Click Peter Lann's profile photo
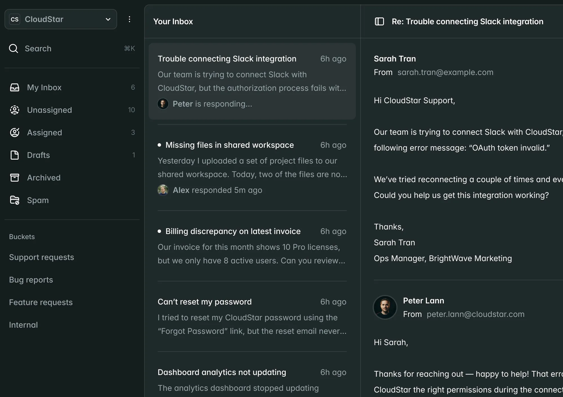Viewport: 563px width, 397px height. tap(385, 307)
